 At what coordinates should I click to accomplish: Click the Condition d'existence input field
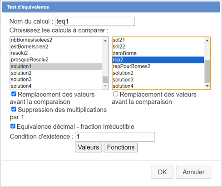tap(115, 136)
